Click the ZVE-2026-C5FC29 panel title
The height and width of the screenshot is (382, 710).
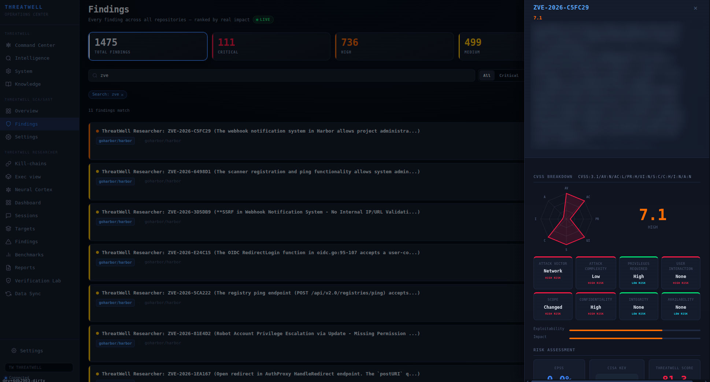coord(561,7)
